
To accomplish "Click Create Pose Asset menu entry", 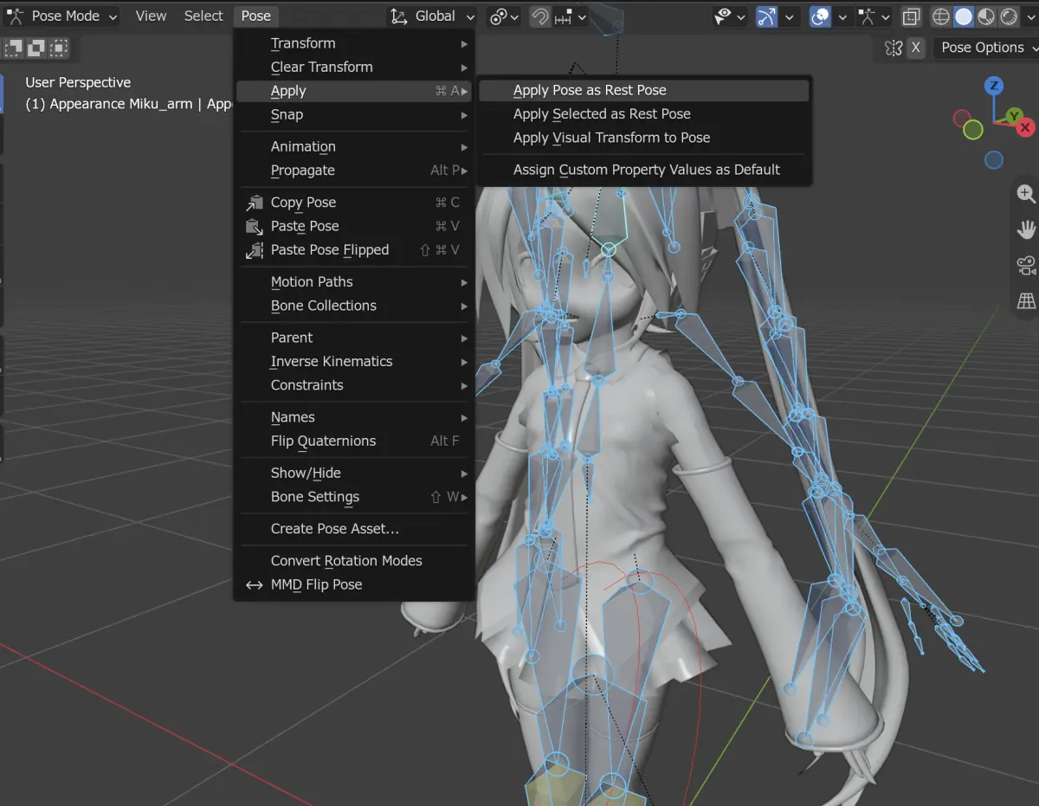I will pyautogui.click(x=354, y=529).
